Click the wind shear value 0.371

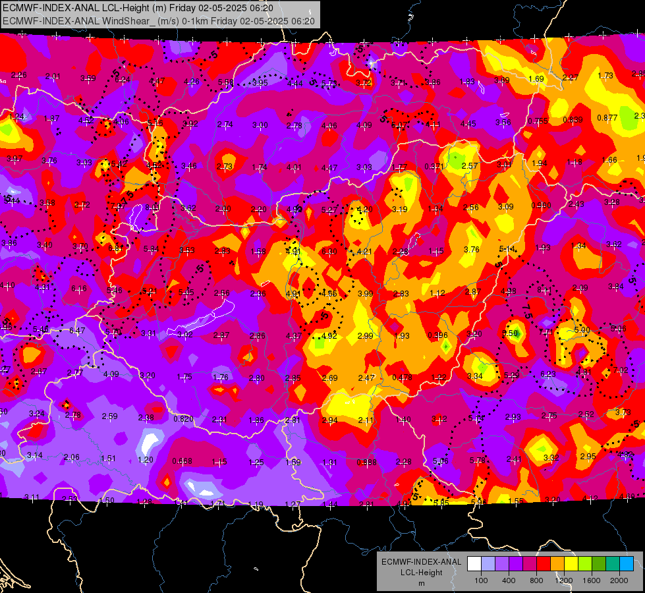[434, 166]
